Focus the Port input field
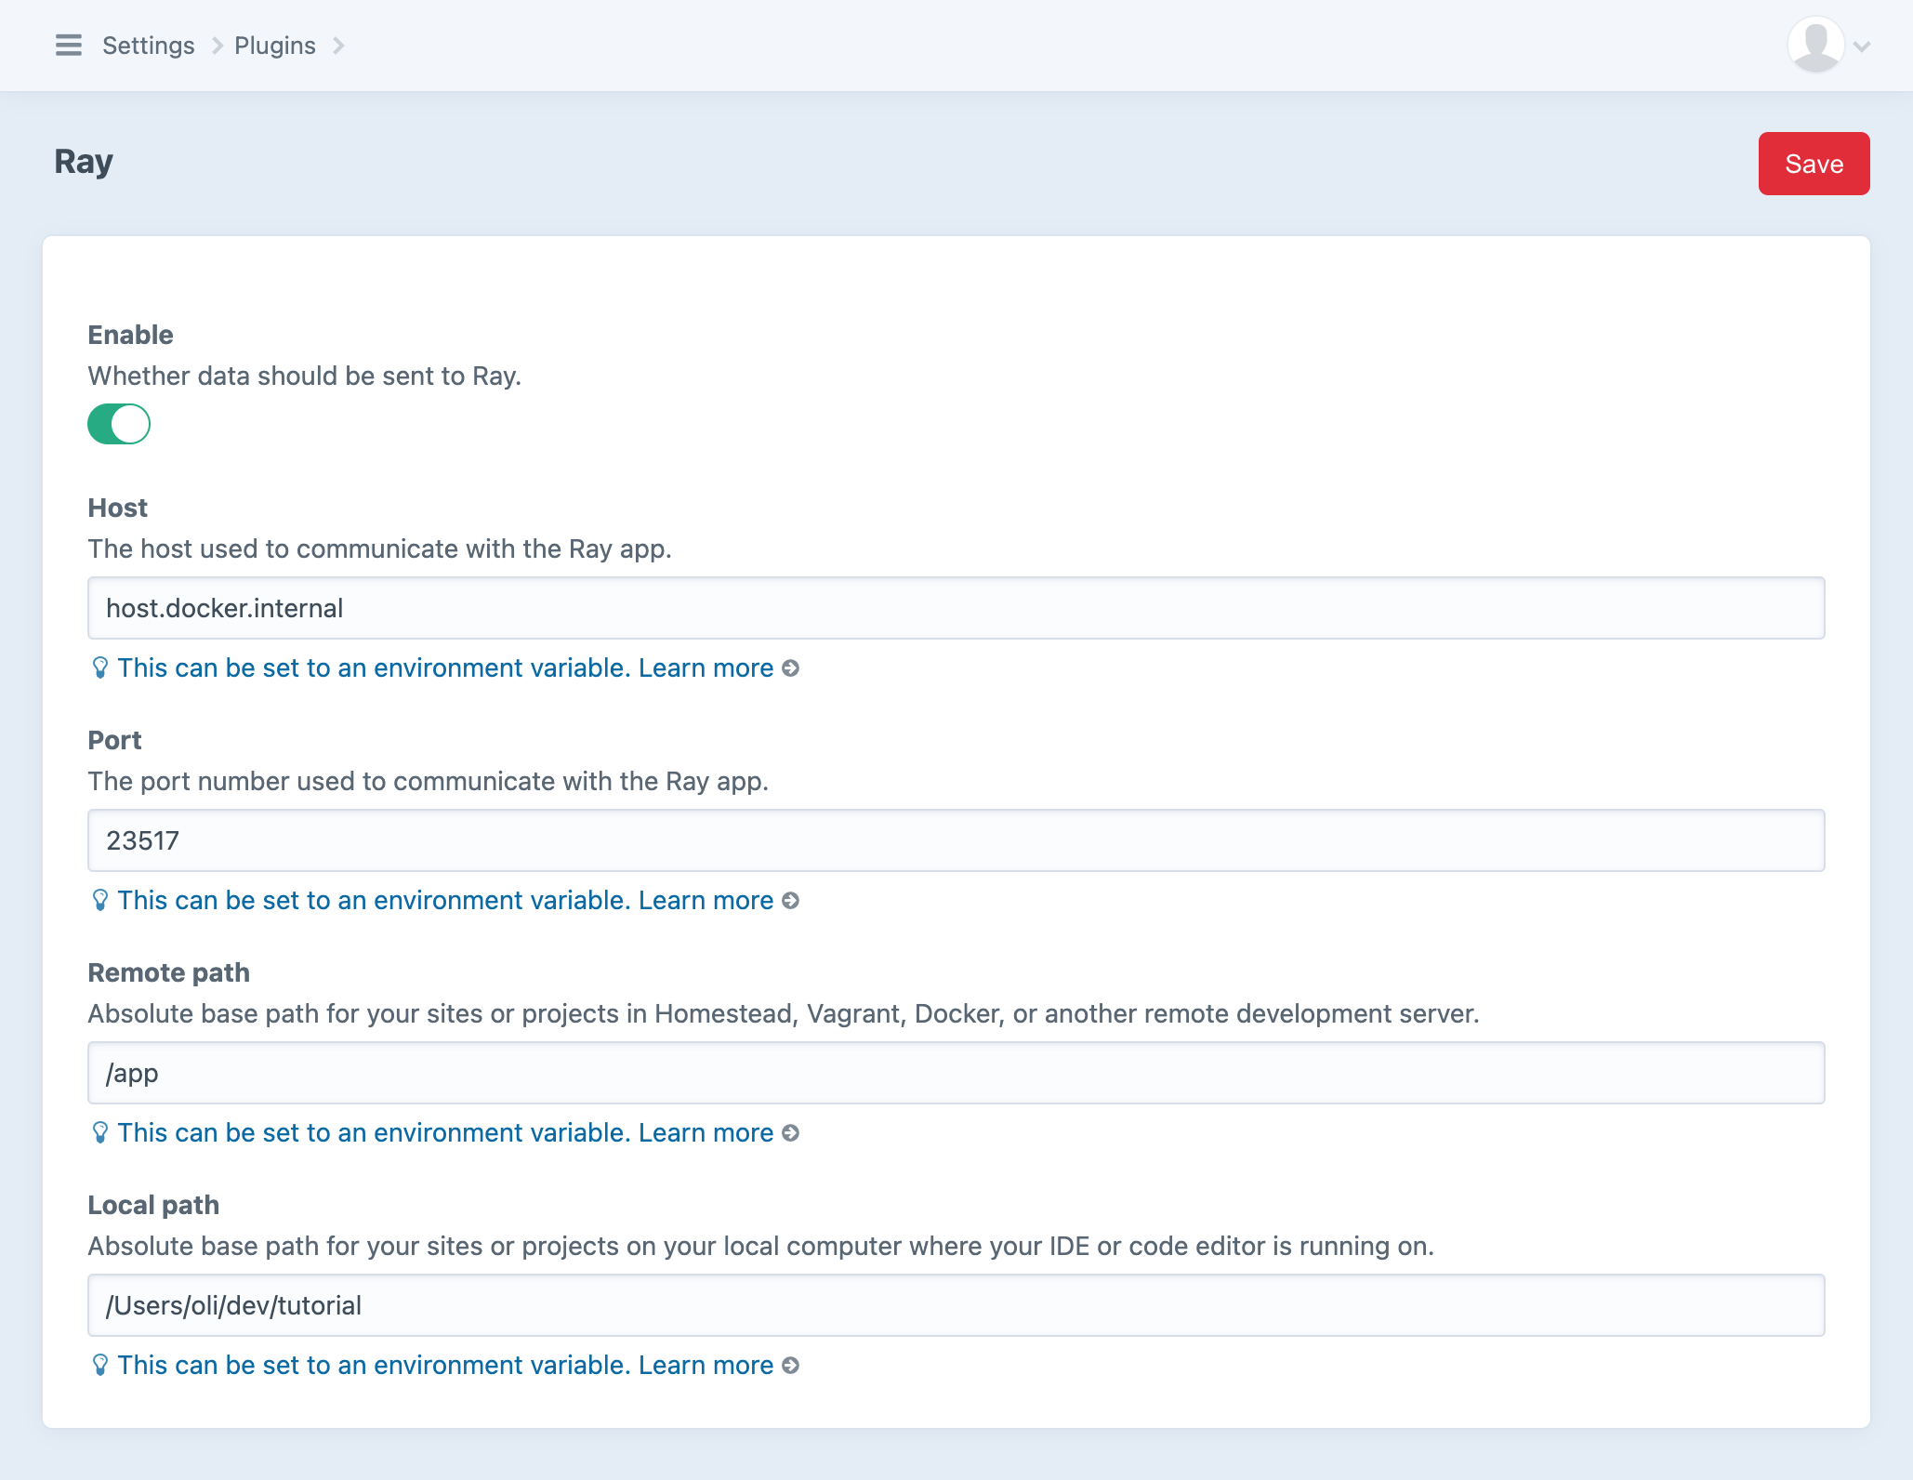The width and height of the screenshot is (1913, 1480). [956, 840]
